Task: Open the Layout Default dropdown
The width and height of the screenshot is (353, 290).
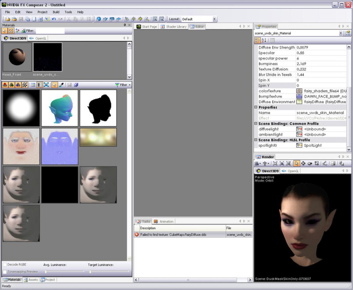Action: coord(214,19)
